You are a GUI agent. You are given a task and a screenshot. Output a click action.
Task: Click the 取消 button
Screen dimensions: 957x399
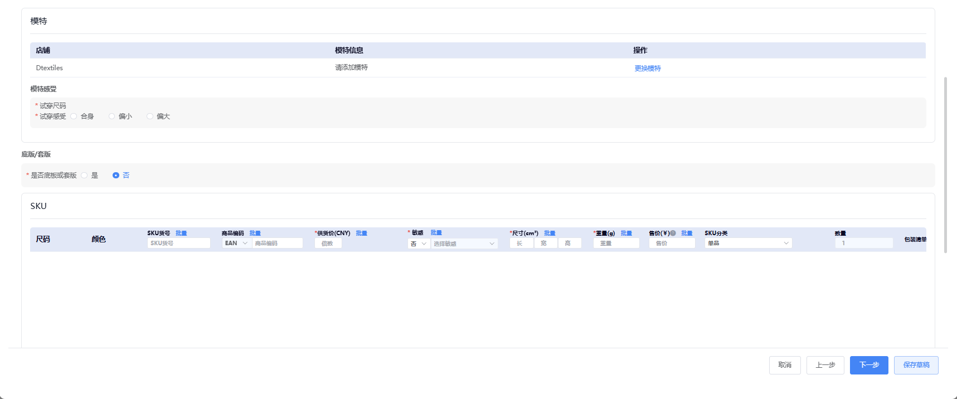[x=785, y=365]
